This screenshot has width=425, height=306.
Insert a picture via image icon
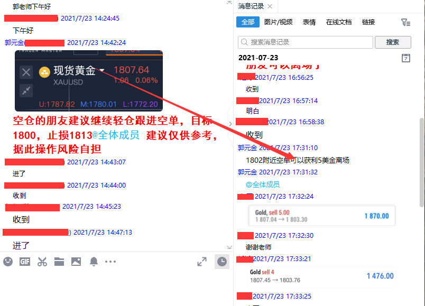[76, 262]
